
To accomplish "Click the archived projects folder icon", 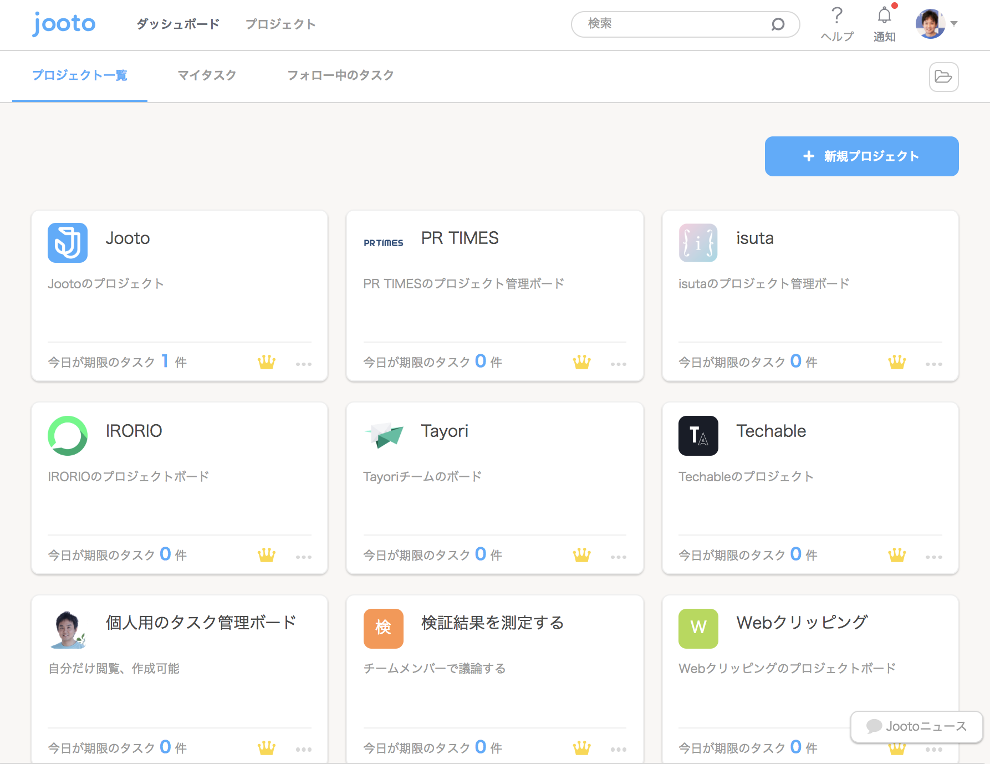I will [x=943, y=77].
